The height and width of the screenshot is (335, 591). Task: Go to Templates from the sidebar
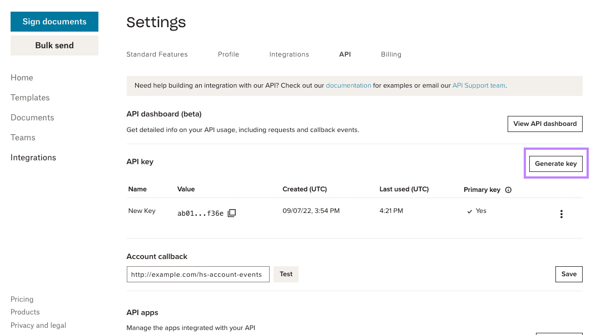pyautogui.click(x=30, y=98)
